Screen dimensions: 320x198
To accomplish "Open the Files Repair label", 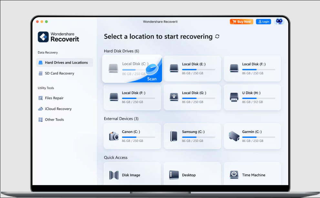I will (x=54, y=98).
